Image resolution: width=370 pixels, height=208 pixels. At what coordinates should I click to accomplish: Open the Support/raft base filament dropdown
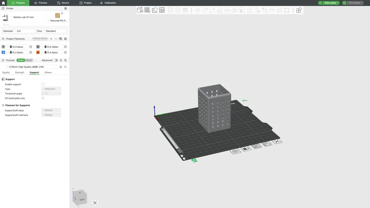click(x=51, y=110)
